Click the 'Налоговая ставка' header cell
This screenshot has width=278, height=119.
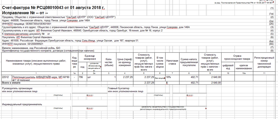[172, 62]
